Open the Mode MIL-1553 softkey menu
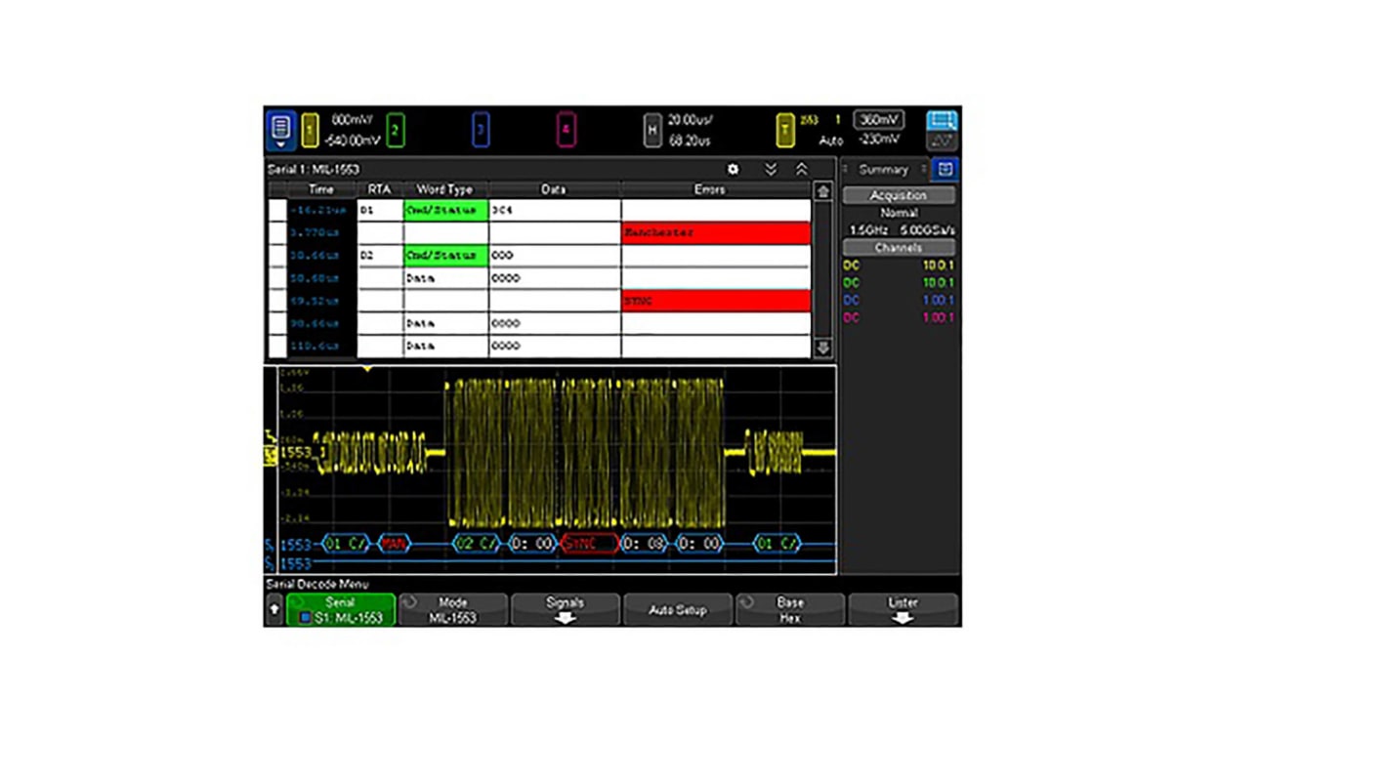 tap(452, 609)
